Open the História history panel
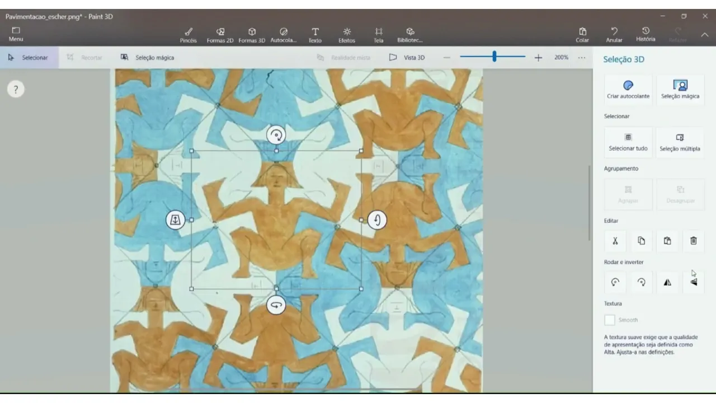This screenshot has width=716, height=403. [x=646, y=35]
